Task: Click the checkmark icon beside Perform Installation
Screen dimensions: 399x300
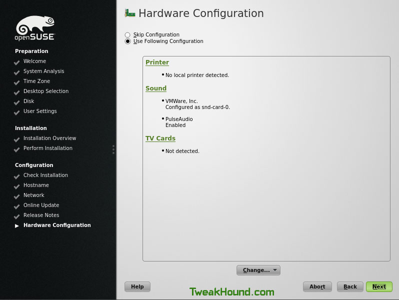Action: 17,149
